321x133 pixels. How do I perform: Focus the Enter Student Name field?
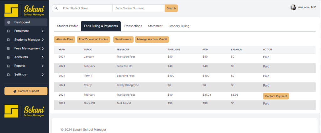coord(86,8)
